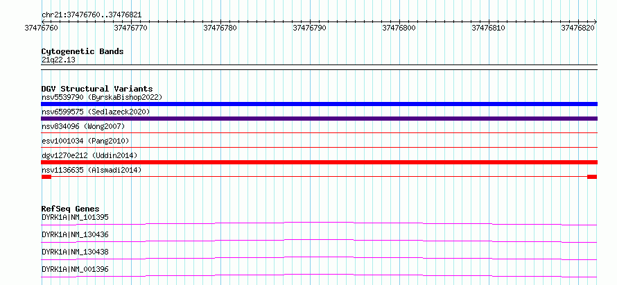Open transcript DYRK1A|NM_001396 label
Screen dimensions: 617x285
point(75,270)
